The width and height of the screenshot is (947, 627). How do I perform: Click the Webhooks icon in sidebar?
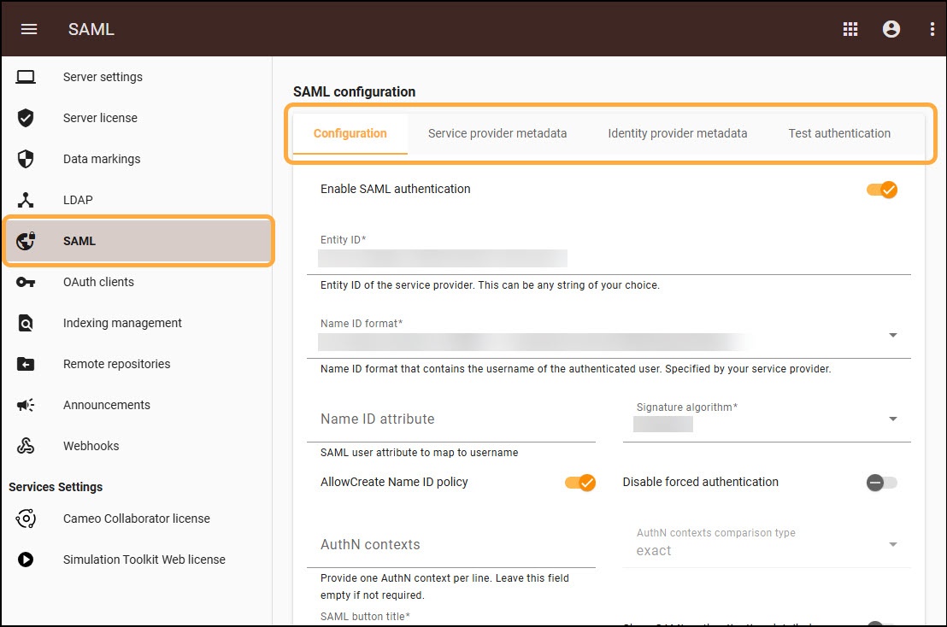[26, 446]
